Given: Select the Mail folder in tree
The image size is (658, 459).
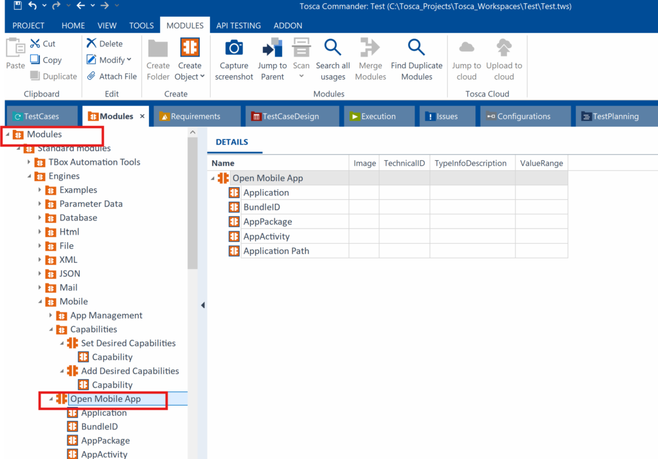Looking at the screenshot, I should pyautogui.click(x=68, y=287).
